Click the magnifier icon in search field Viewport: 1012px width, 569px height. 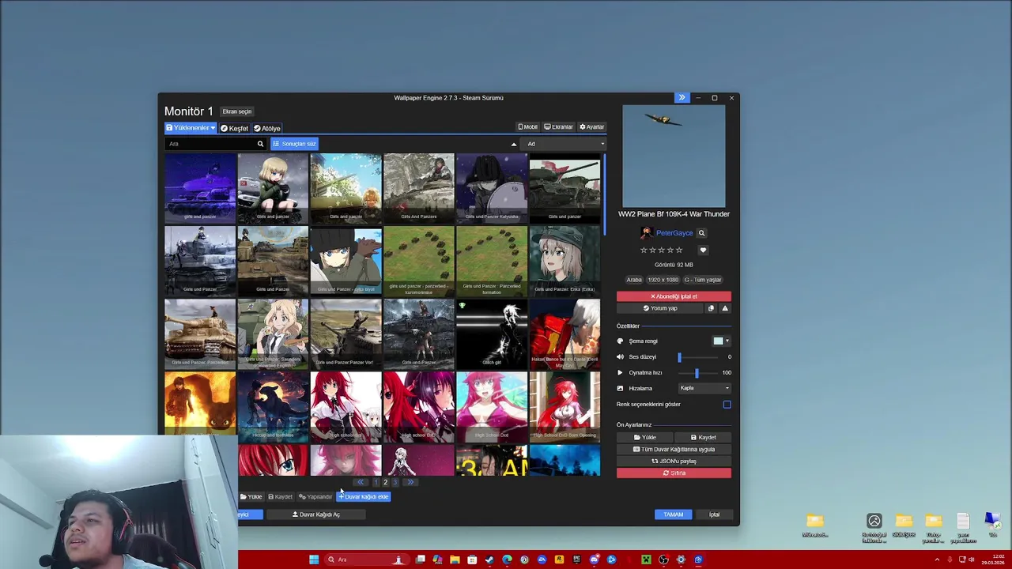pyautogui.click(x=260, y=144)
